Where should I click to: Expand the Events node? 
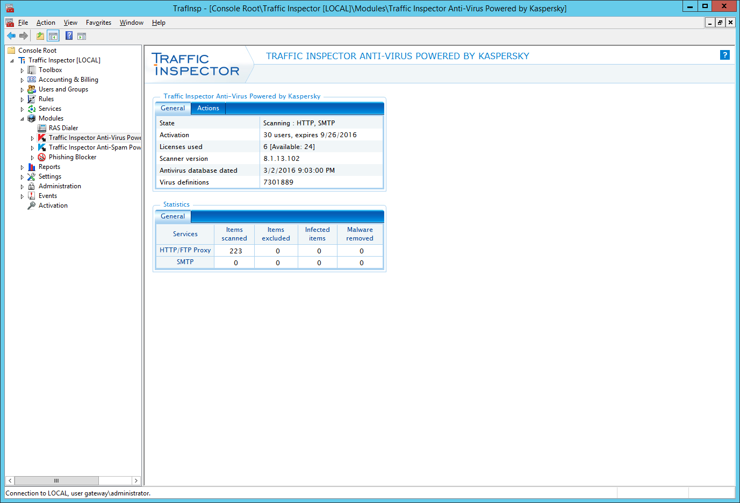[22, 196]
